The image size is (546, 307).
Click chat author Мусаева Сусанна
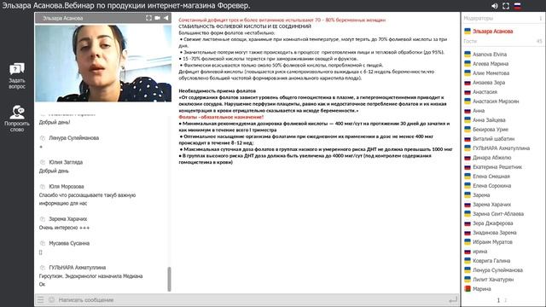point(69,243)
